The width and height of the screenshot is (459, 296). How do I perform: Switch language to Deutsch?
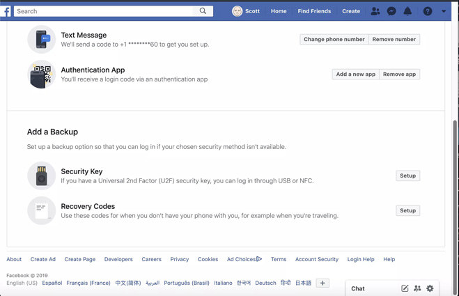(x=265, y=283)
